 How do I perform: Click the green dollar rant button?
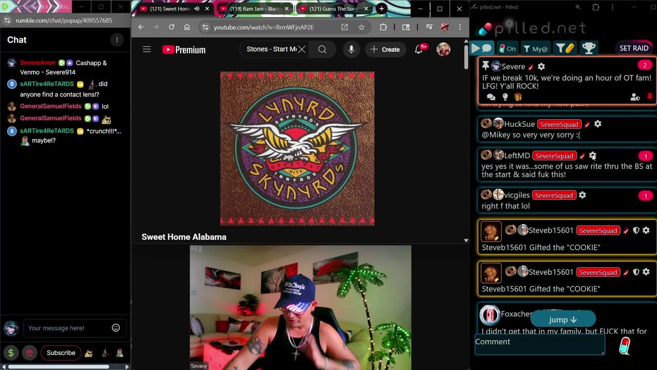coord(11,353)
